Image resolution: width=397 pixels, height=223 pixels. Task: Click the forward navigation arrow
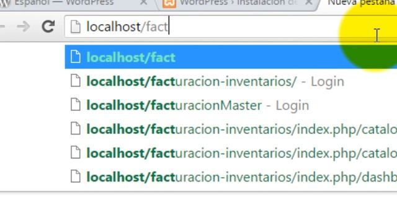tap(24, 27)
